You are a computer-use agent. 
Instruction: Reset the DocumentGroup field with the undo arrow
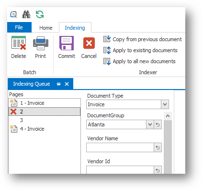[x=158, y=124]
